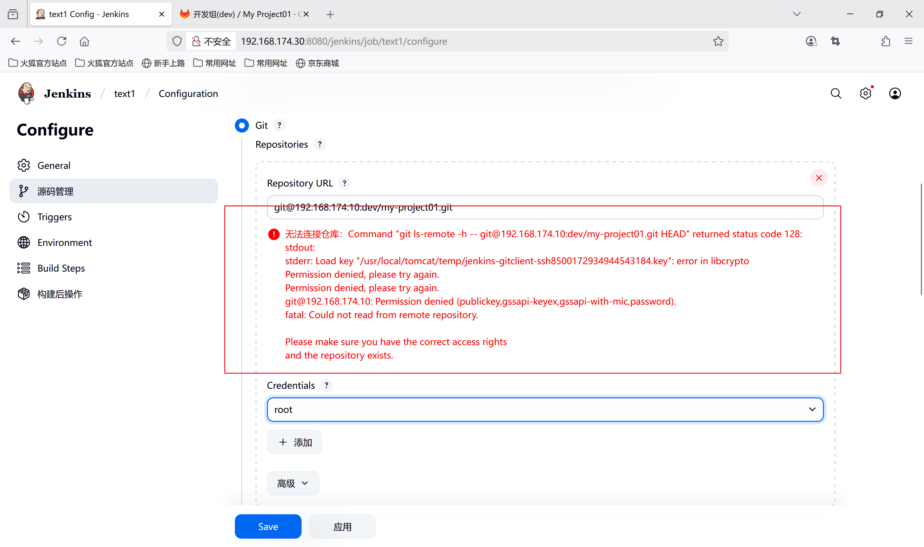Open Manage Jenkins gear icon
This screenshot has height=547, width=924.
[x=865, y=94]
